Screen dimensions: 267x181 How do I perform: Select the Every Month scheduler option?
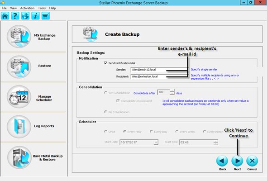pyautogui.click(x=205, y=131)
